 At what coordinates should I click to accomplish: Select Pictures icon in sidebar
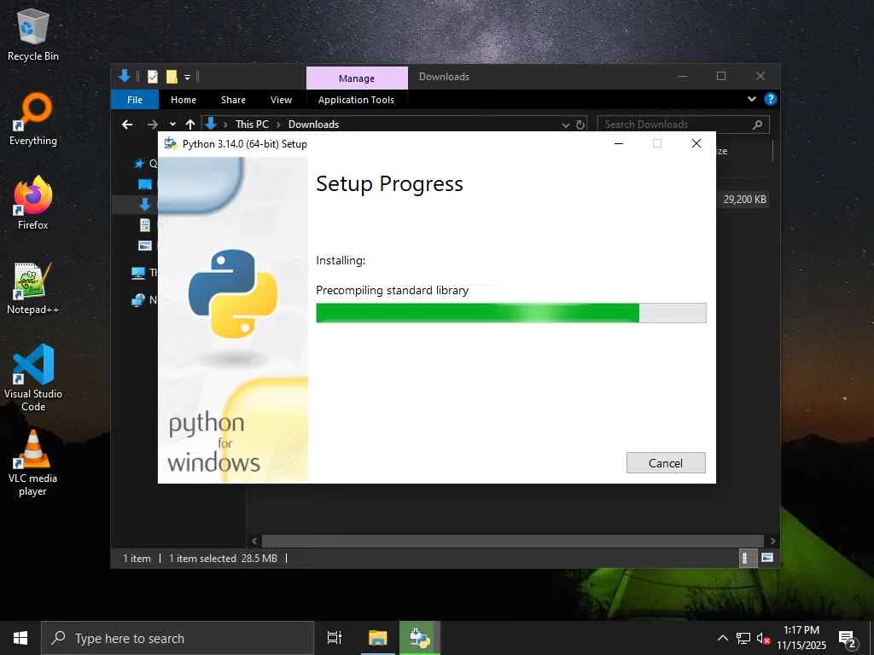pyautogui.click(x=145, y=246)
